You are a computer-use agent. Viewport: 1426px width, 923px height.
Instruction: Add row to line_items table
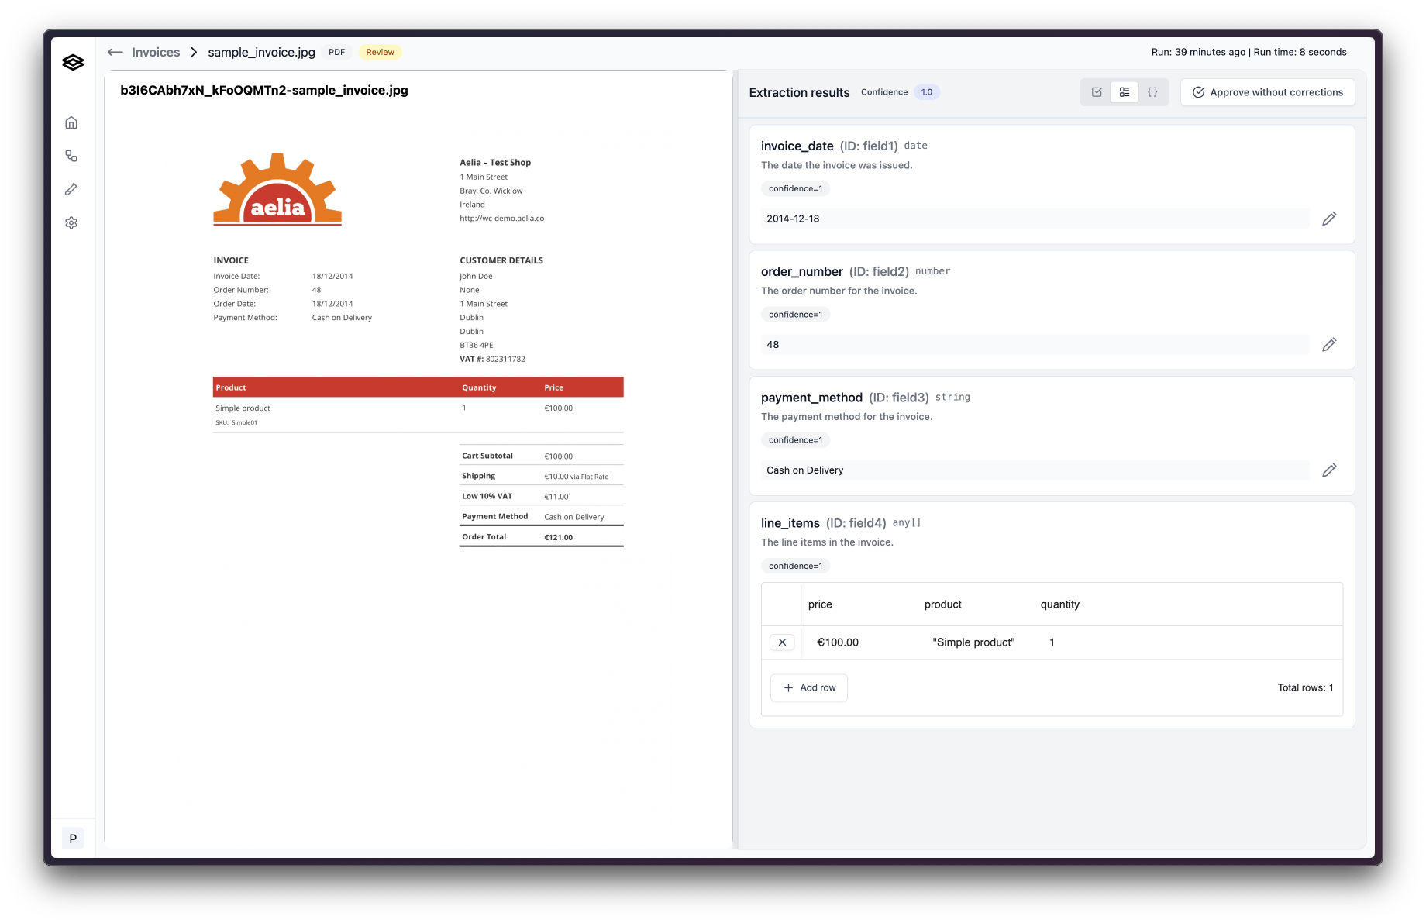click(809, 687)
